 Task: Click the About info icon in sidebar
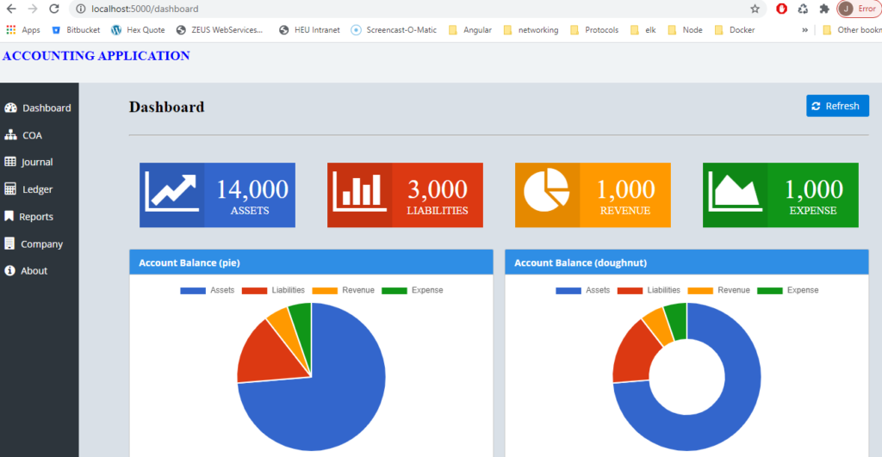click(x=10, y=271)
